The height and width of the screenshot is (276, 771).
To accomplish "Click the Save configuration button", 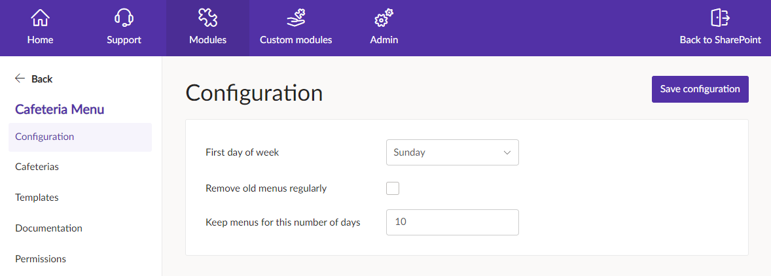I will (x=700, y=89).
